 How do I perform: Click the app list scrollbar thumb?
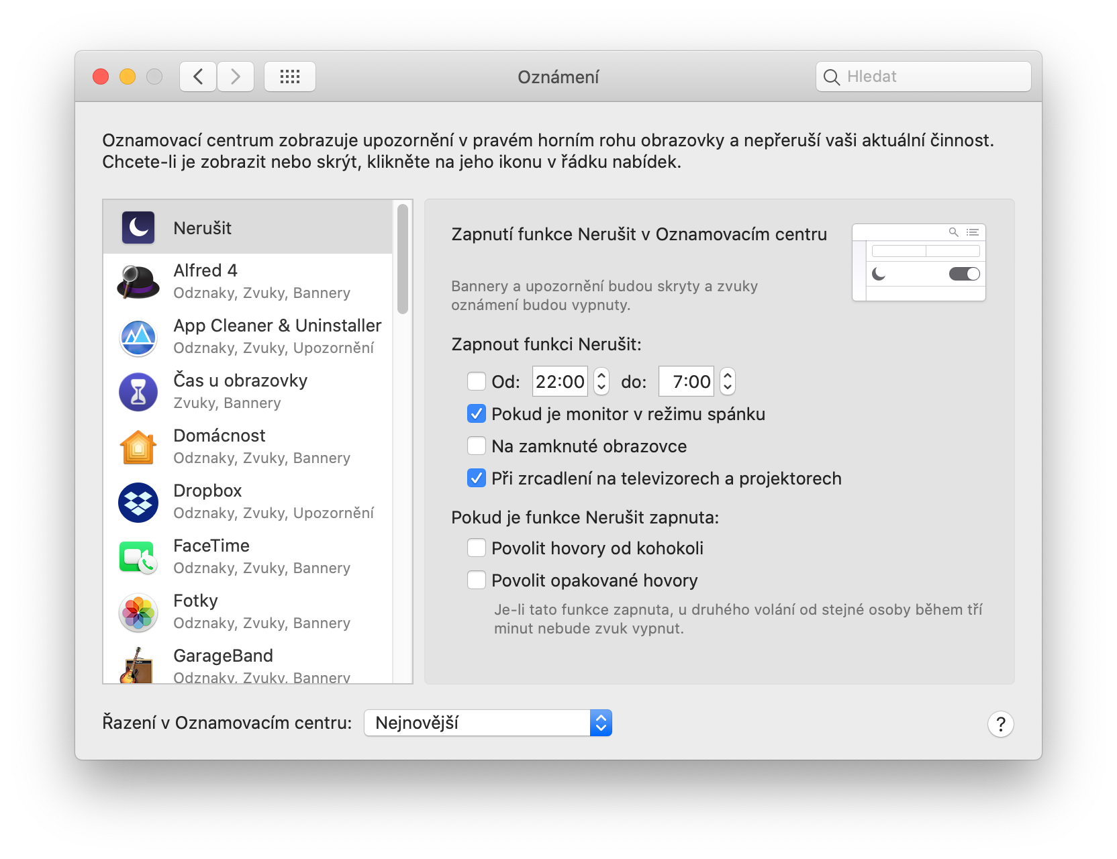click(x=403, y=259)
